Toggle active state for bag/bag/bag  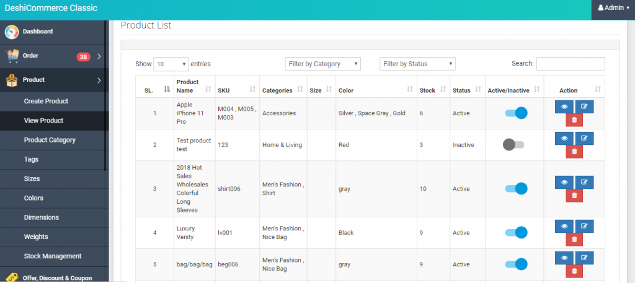tap(516, 264)
